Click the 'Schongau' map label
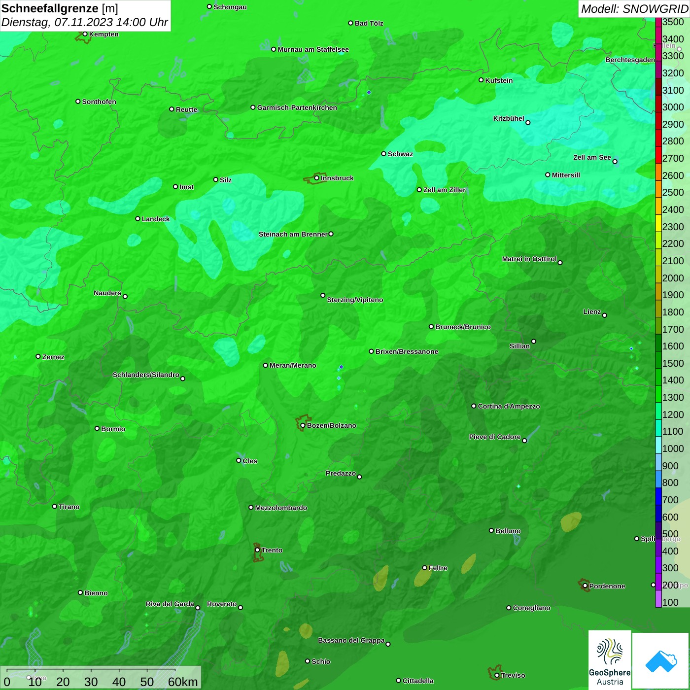 [230, 7]
